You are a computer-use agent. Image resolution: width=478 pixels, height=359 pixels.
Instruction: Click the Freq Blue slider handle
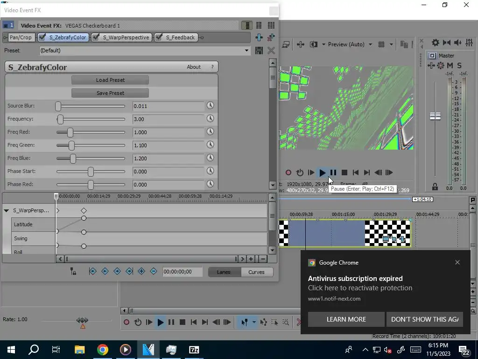(x=73, y=158)
